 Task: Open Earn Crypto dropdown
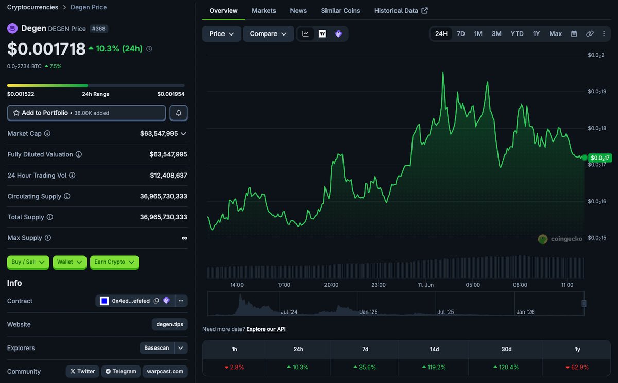114,262
